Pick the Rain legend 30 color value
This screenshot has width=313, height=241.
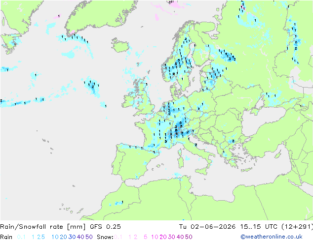coord(72,237)
